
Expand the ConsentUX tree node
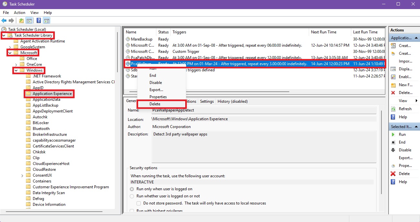(x=22, y=175)
